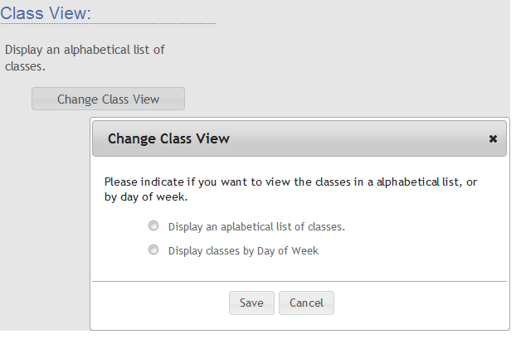Screen dimensions: 516x344
Task: Click the empty footer area right of Cancel
Action: click(415, 303)
